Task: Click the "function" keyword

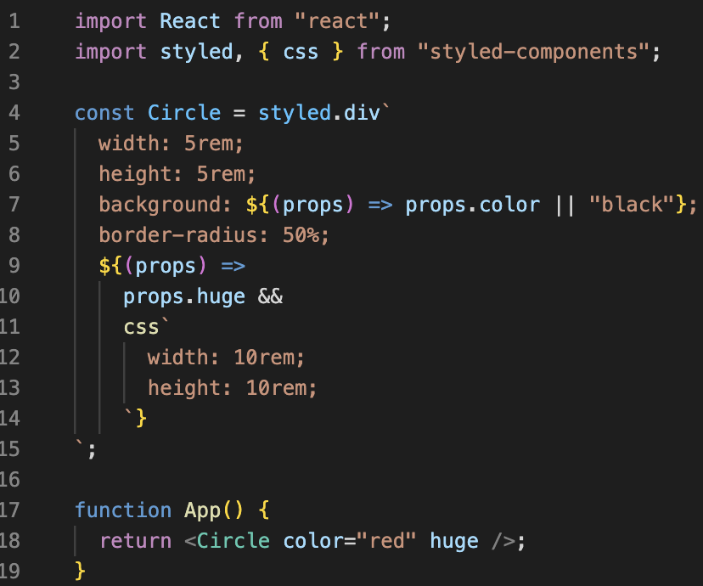Action: click(x=123, y=510)
